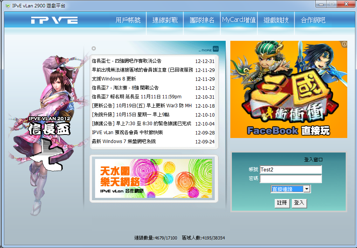Open news IPVE vLan 預祝各會員 中秋節快樂
Image resolution: width=357 pixels, height=248 pixels.
coord(127,133)
